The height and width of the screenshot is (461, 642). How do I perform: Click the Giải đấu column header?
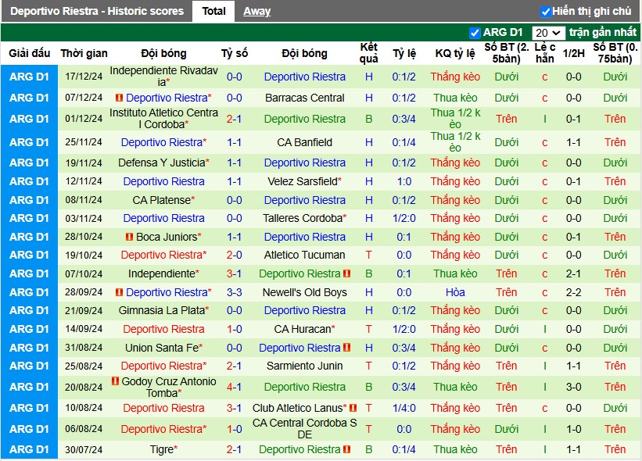click(x=29, y=53)
